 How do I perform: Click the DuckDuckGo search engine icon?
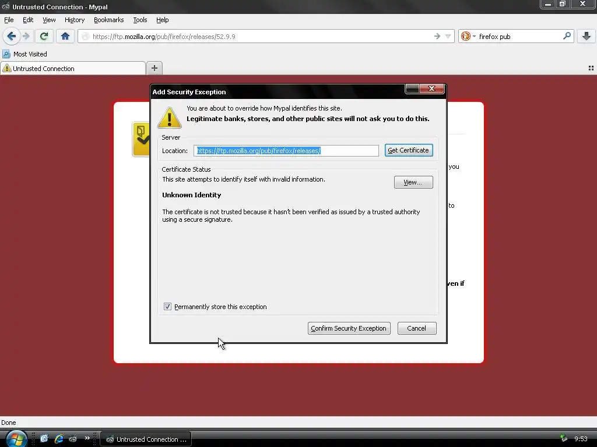tap(465, 37)
